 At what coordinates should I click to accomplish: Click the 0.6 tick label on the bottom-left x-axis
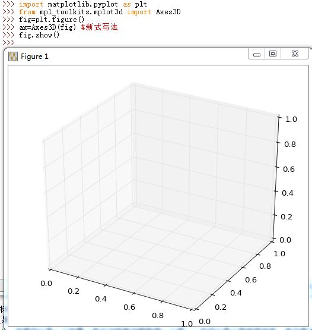pyautogui.click(x=129, y=307)
